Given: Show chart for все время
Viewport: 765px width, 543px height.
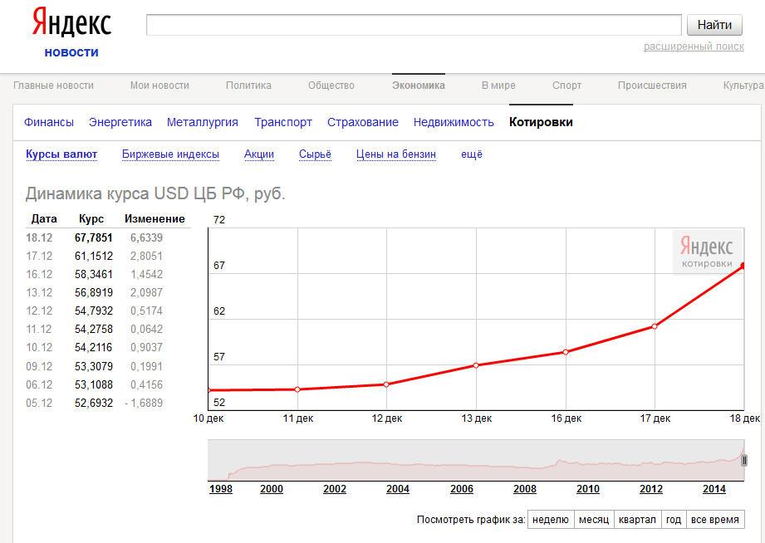Looking at the screenshot, I should click(x=715, y=520).
